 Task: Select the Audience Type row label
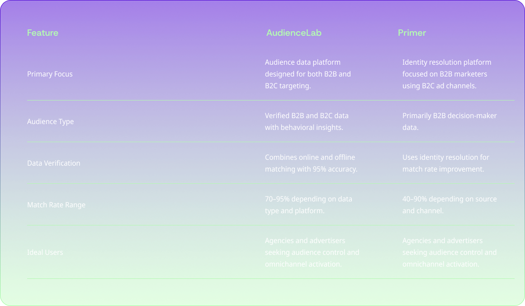tap(50, 121)
